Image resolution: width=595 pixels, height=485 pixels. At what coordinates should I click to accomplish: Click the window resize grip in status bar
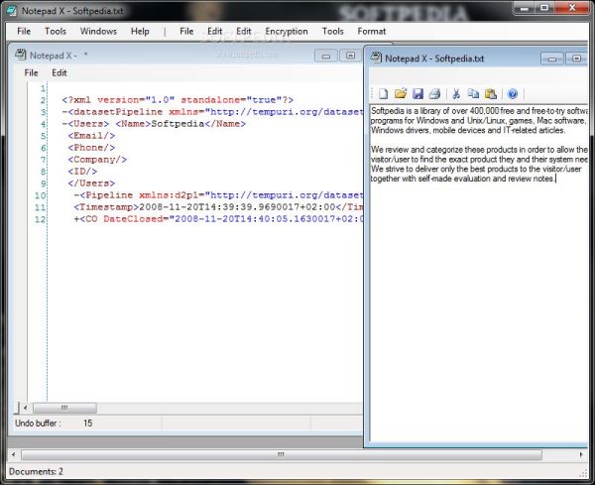pos(583,473)
